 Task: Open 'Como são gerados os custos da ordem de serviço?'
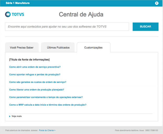[x=38, y=82]
